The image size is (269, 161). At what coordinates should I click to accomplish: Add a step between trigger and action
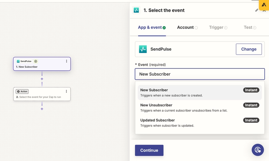tap(42, 79)
